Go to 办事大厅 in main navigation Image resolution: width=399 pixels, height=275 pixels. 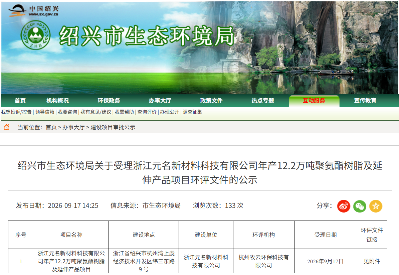click(160, 101)
